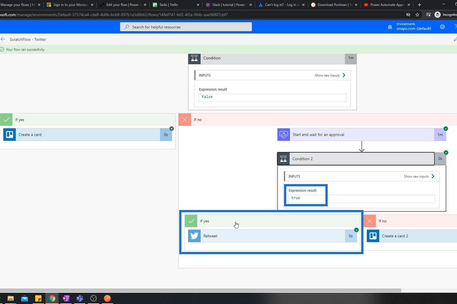This screenshot has height=304, width=457.
Task: Click Search for helpful resources field
Action: coord(186,27)
